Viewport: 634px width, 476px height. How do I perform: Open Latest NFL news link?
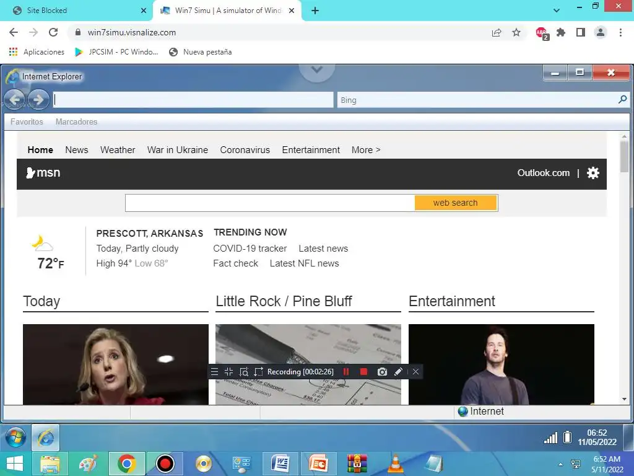pos(305,263)
